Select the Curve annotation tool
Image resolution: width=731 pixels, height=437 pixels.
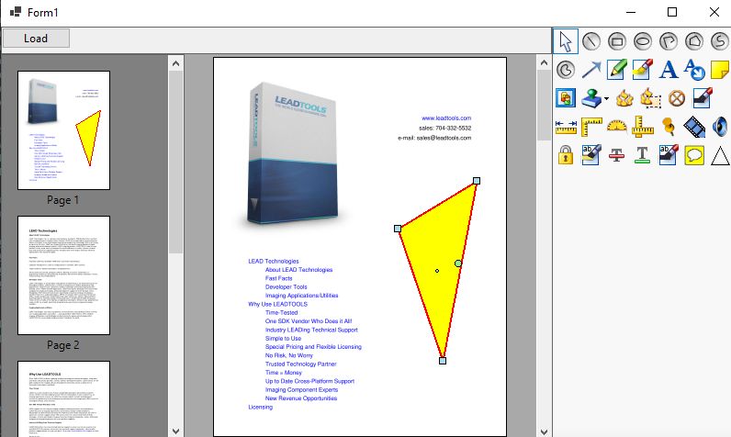click(x=719, y=41)
